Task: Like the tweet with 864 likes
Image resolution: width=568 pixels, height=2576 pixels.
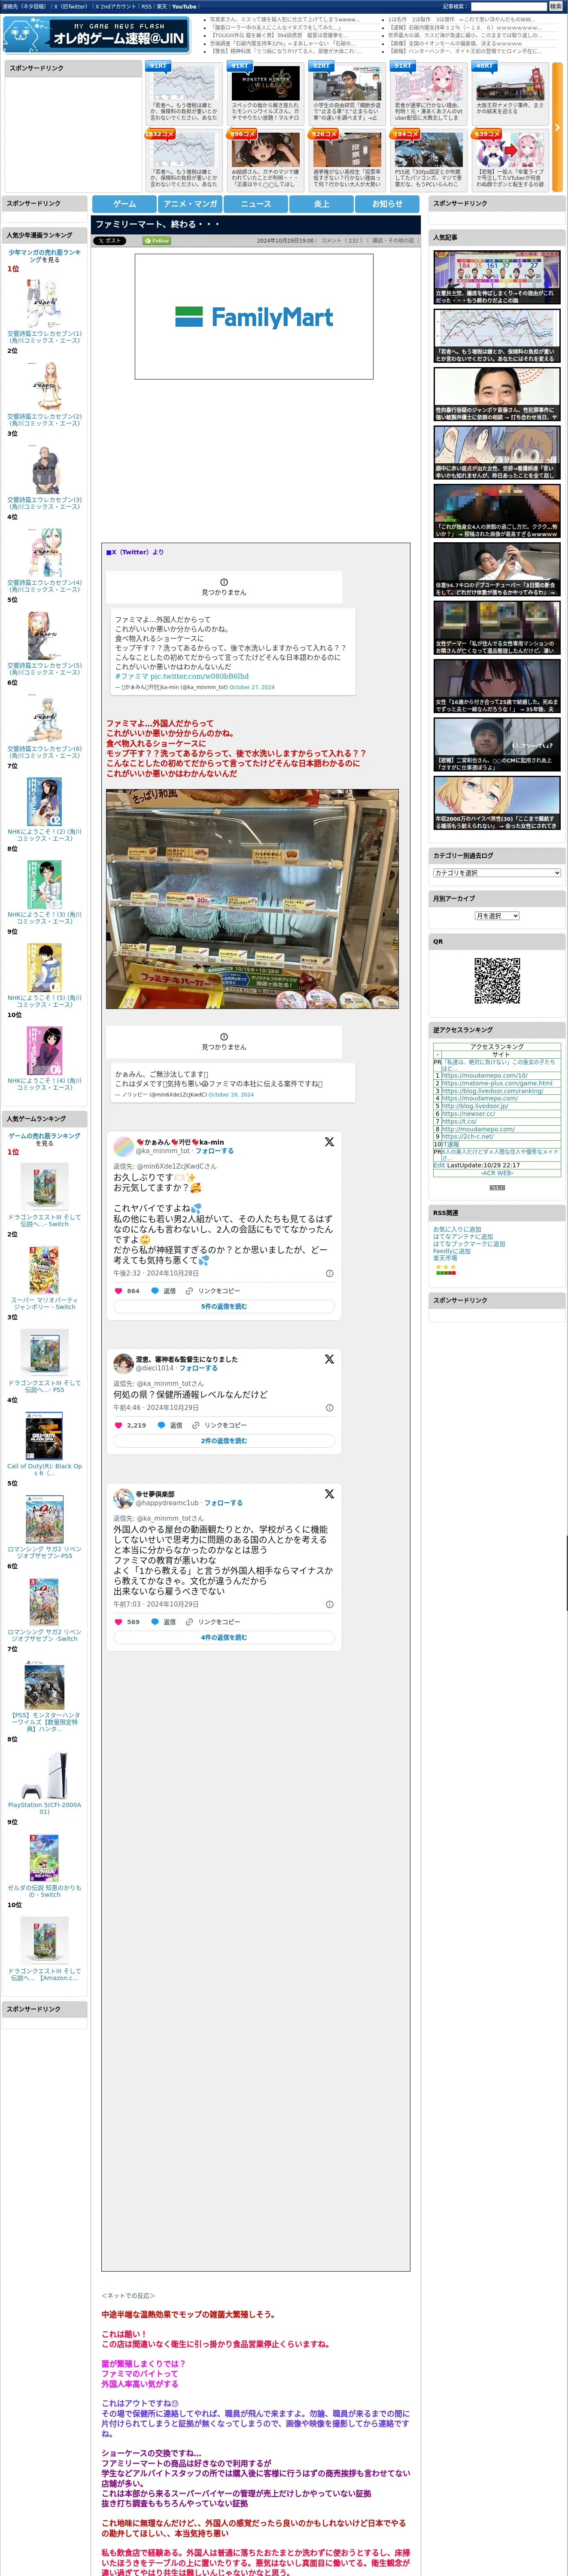Action: [118, 1291]
